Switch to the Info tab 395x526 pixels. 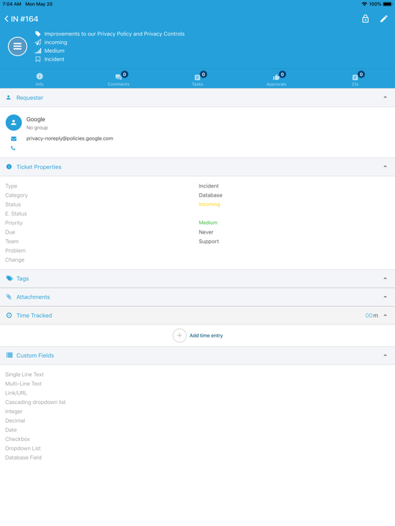(39, 79)
